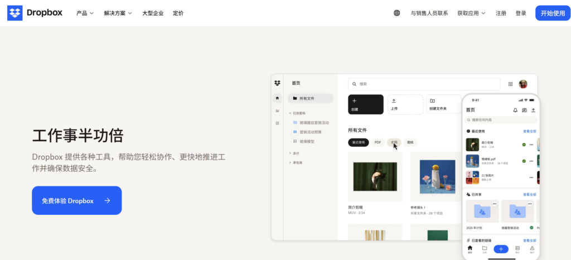This screenshot has height=260, width=571.
Task: Click the camera scan icon on the phone
Action: click(524, 110)
